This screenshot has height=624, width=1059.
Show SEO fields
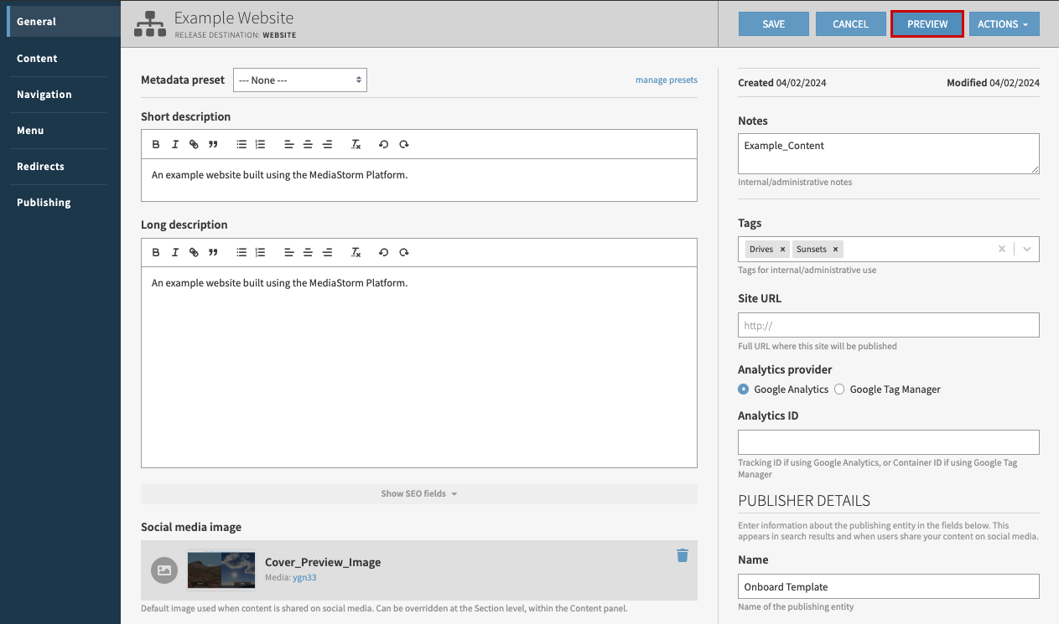pyautogui.click(x=418, y=493)
